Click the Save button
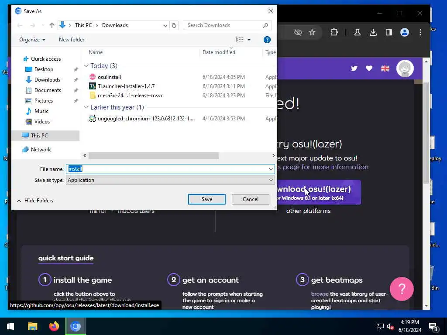447x335 pixels. [x=206, y=199]
